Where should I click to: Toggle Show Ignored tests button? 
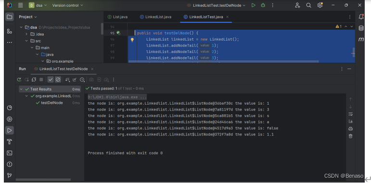click(x=58, y=80)
